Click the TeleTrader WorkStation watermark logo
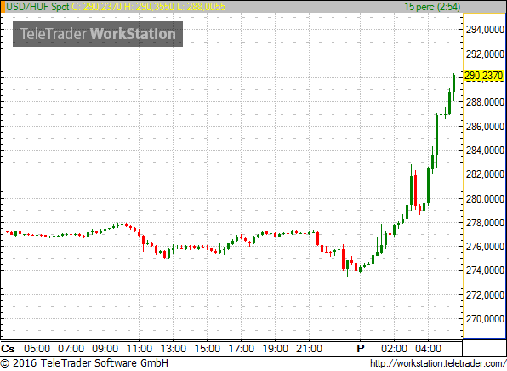The width and height of the screenshot is (507, 371). click(x=98, y=34)
